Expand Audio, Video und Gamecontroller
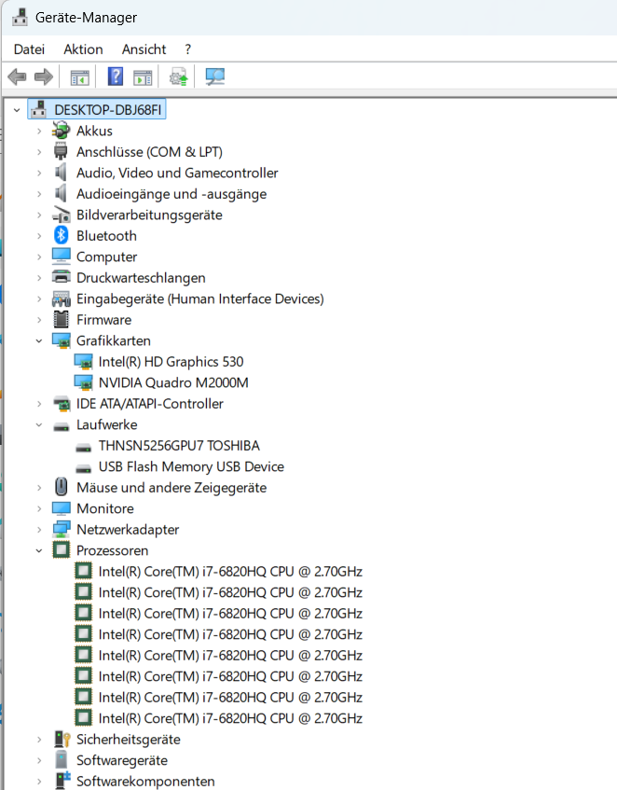The height and width of the screenshot is (790, 617). [39, 173]
